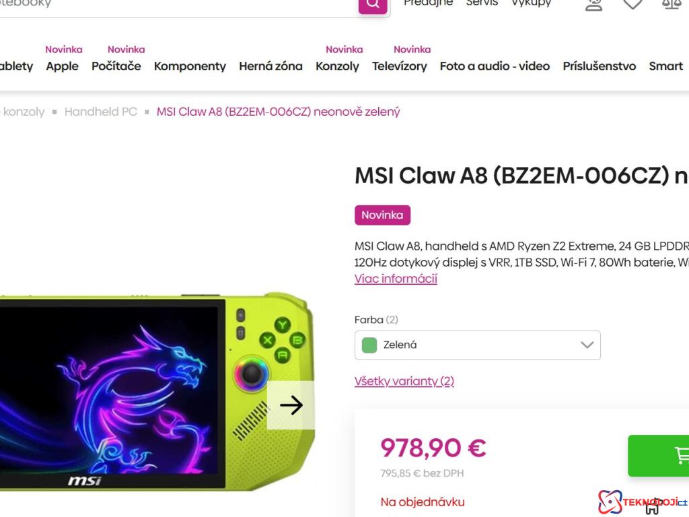Click the magenta search magnifier button

tap(373, 5)
